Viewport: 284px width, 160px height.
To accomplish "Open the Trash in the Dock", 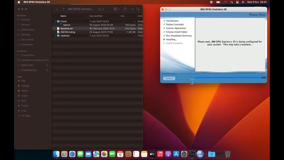I will [228, 154].
